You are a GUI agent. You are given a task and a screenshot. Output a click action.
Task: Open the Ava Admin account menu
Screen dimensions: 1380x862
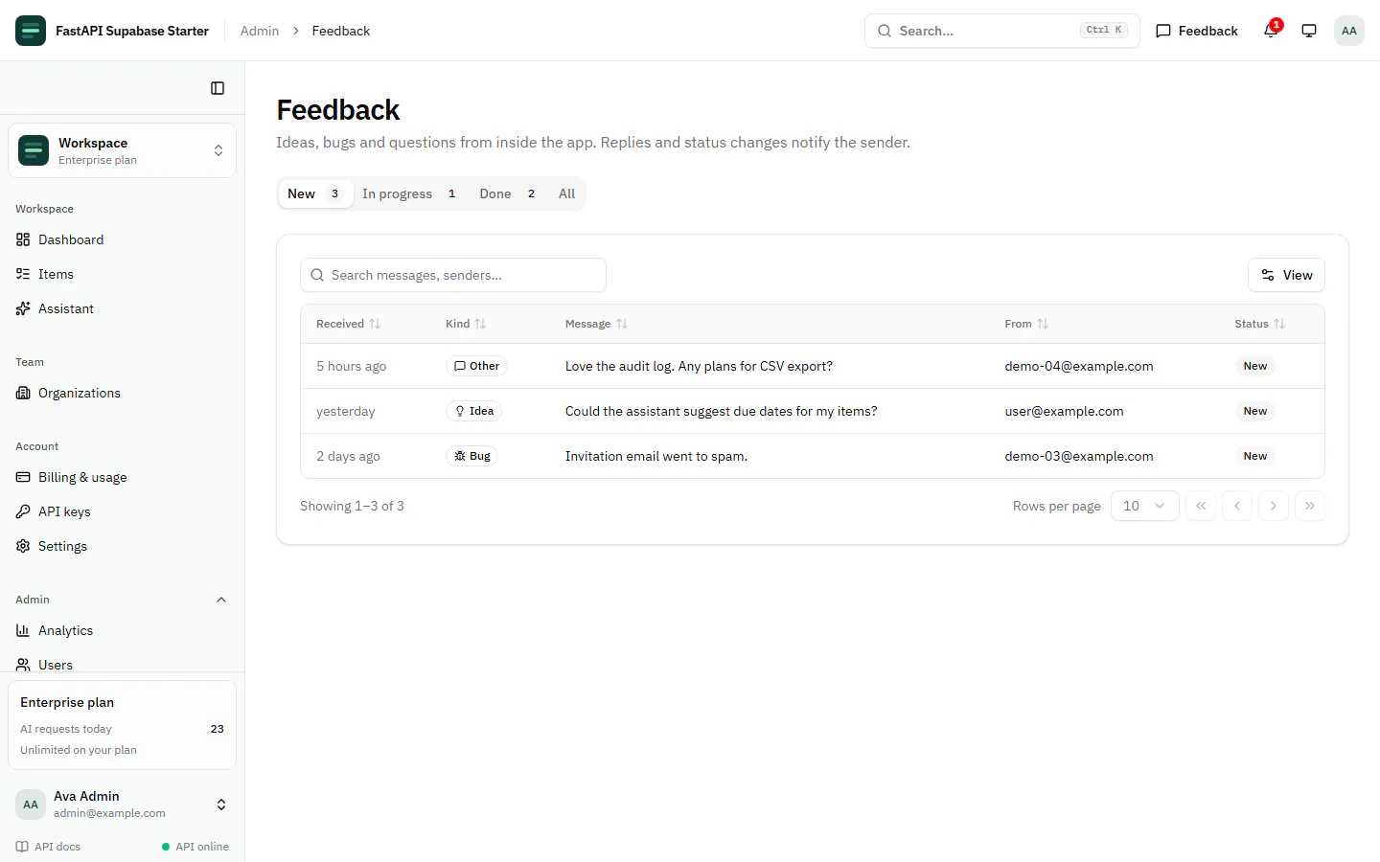pos(123,805)
